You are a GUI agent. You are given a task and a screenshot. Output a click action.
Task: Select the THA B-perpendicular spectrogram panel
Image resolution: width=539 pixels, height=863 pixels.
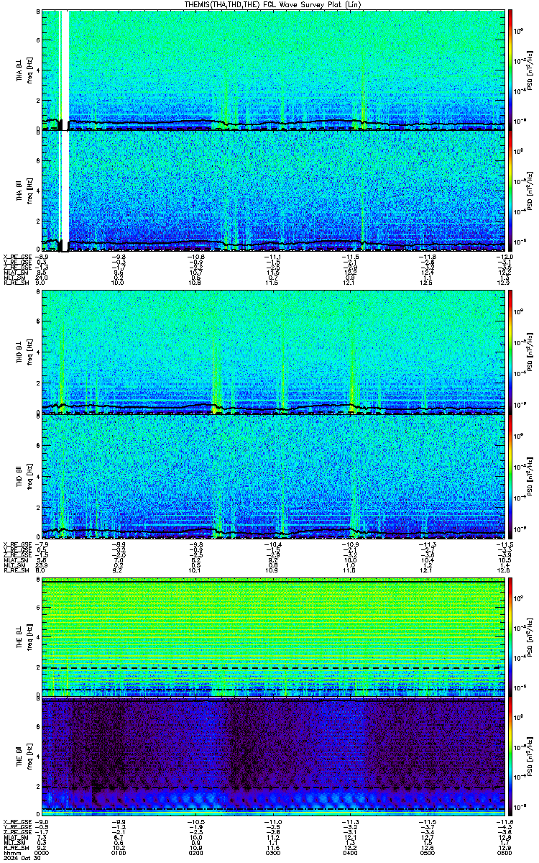274,70
